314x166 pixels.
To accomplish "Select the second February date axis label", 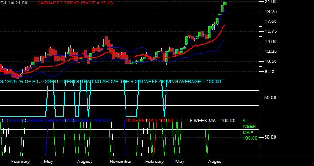I will [x=154, y=162].
